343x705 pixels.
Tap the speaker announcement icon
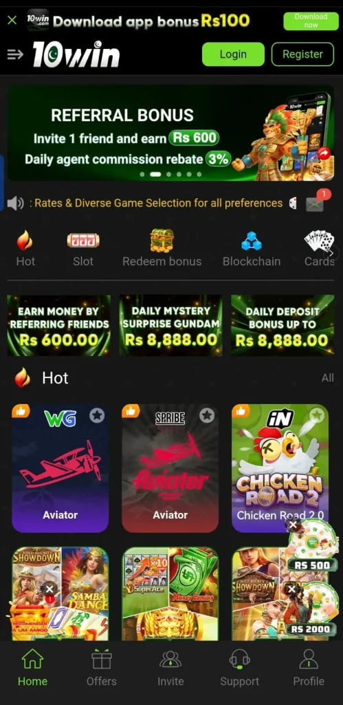16,203
